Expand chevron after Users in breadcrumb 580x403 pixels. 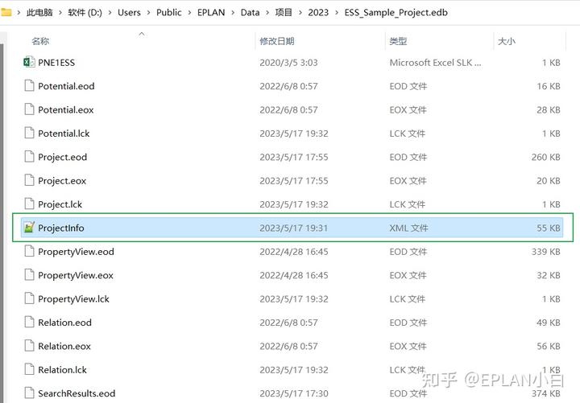click(x=148, y=13)
